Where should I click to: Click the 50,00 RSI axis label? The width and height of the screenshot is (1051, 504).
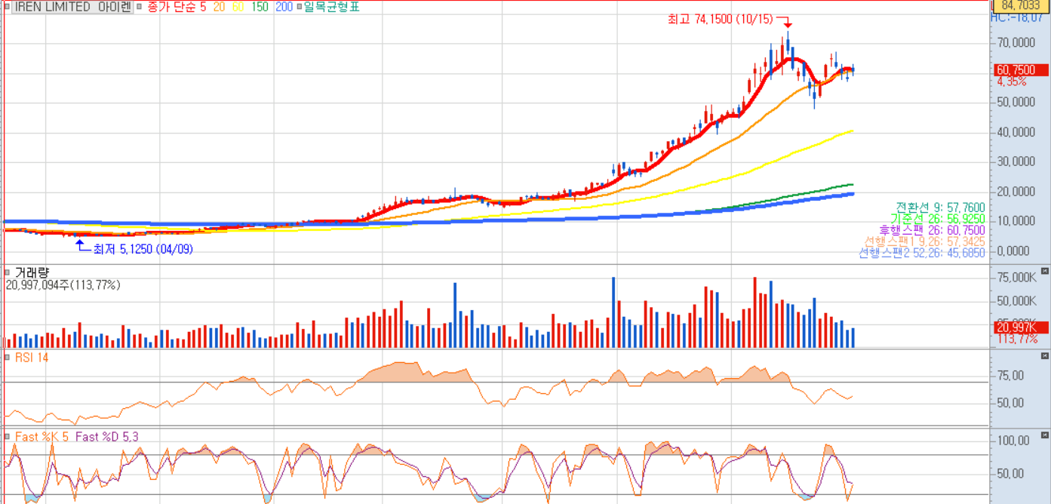[x=1011, y=403]
